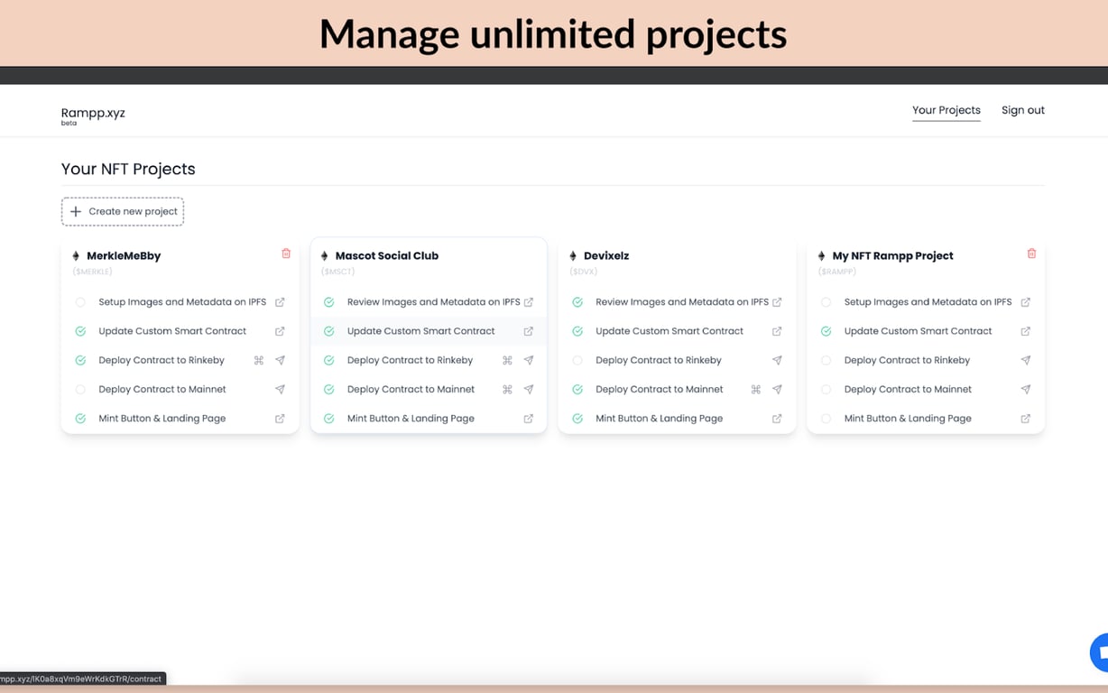Check off Setup Images and Metadata on MerkleMeBby
The height and width of the screenshot is (693, 1108).
(x=80, y=302)
